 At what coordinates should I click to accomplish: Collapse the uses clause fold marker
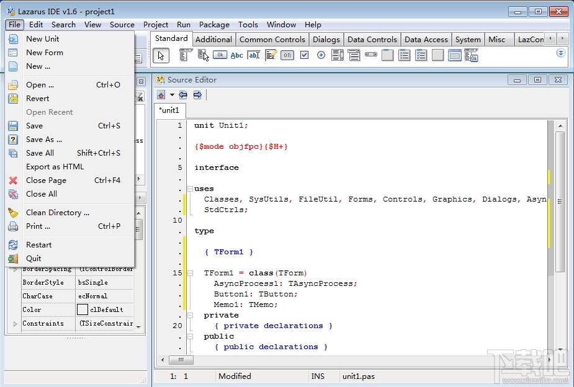coord(190,189)
